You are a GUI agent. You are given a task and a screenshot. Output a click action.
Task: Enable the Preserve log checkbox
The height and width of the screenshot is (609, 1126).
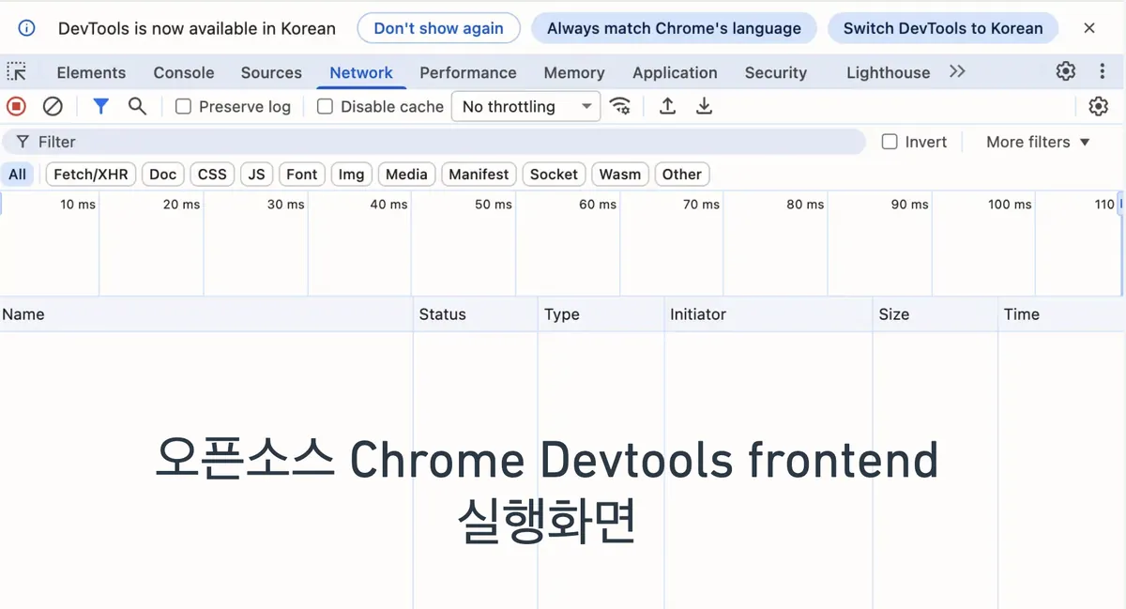(x=184, y=107)
